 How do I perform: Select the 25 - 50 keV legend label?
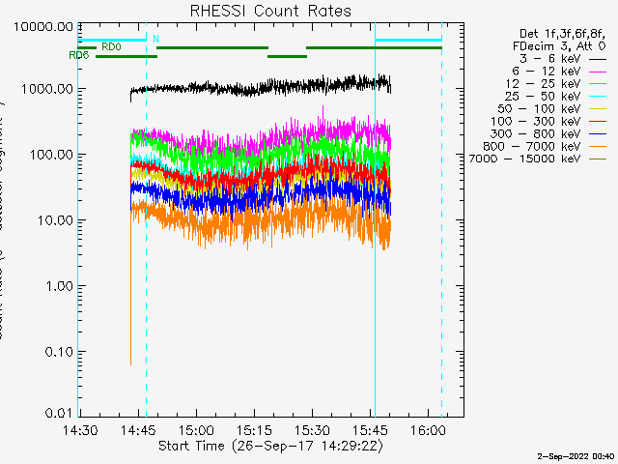pos(543,97)
